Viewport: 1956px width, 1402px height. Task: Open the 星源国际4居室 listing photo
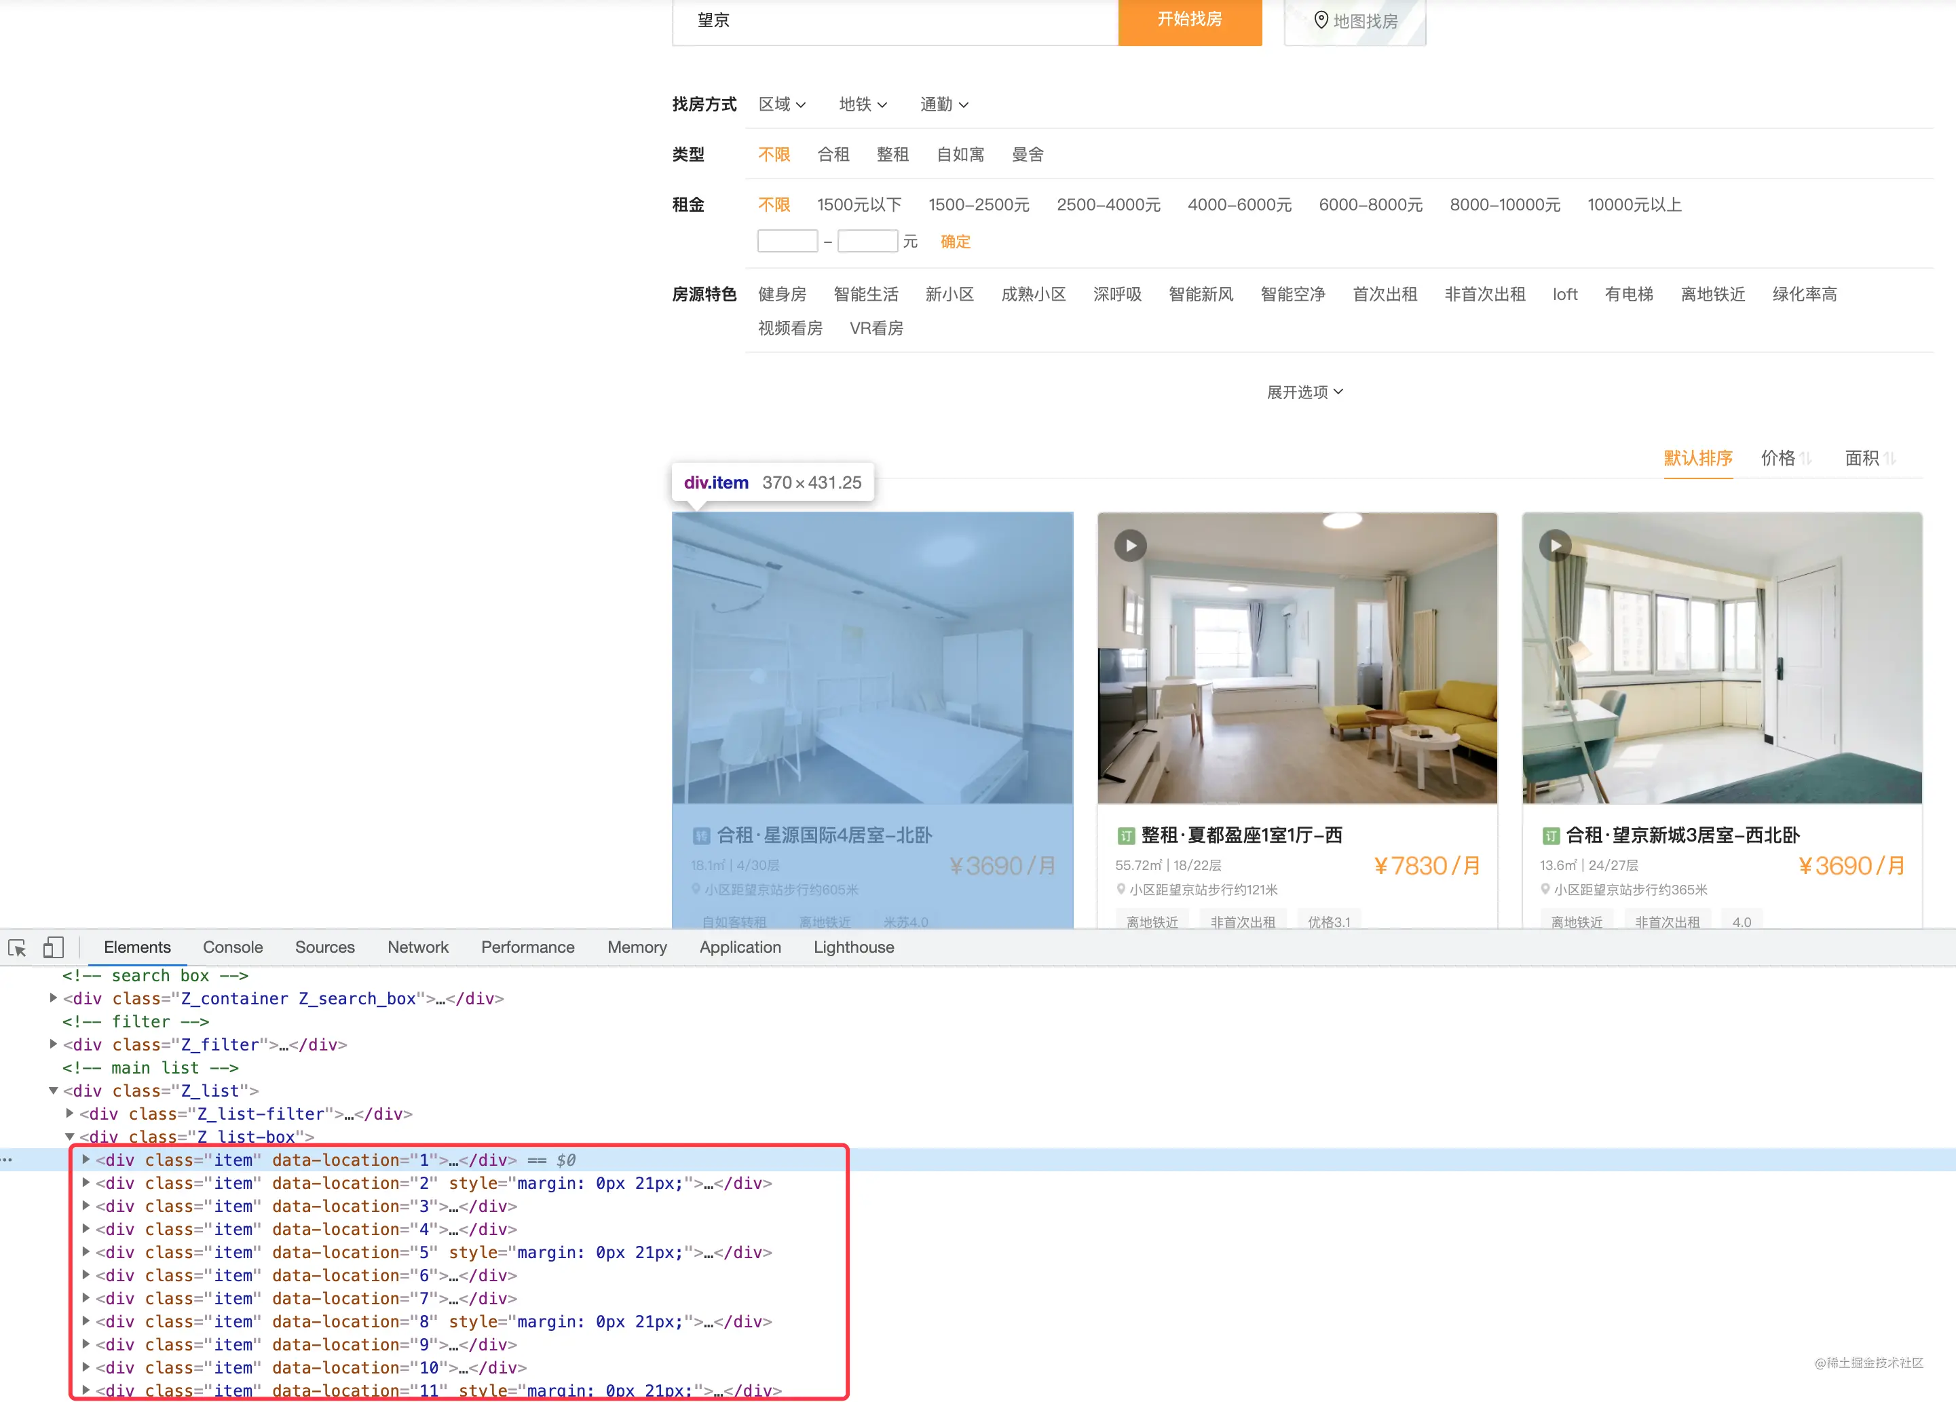(x=873, y=658)
